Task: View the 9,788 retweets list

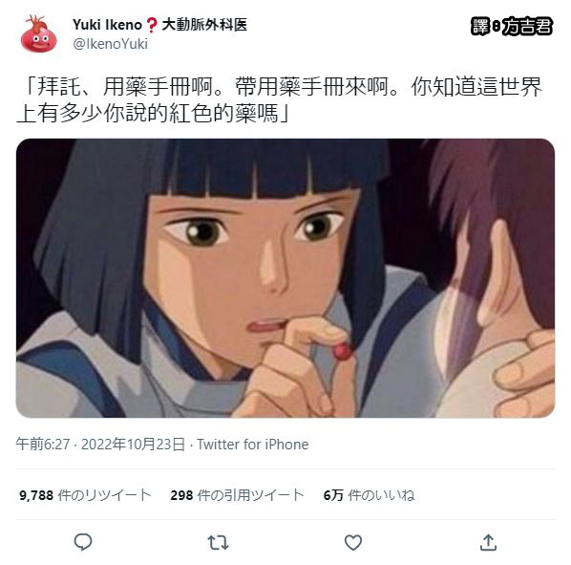Action: [85, 495]
